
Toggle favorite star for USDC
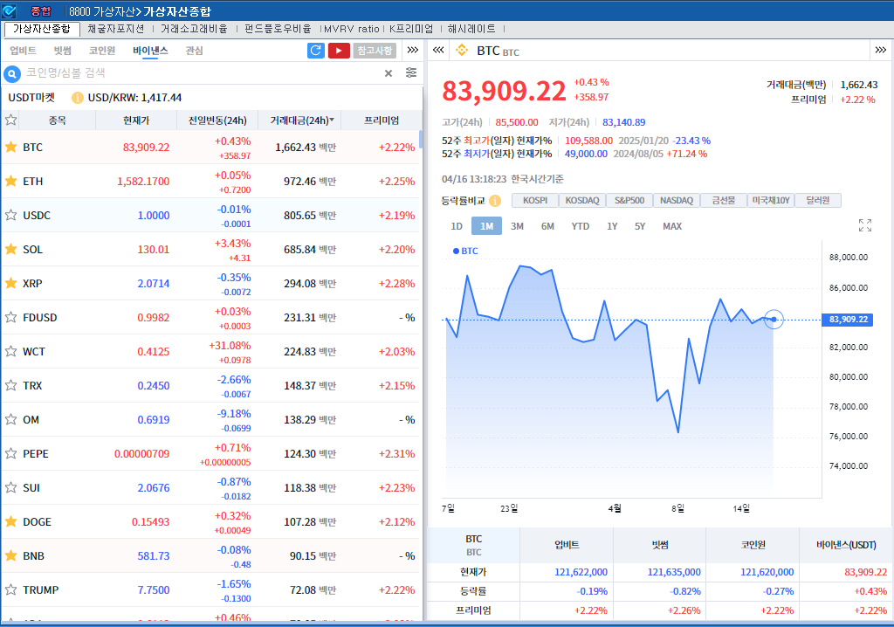(x=11, y=215)
